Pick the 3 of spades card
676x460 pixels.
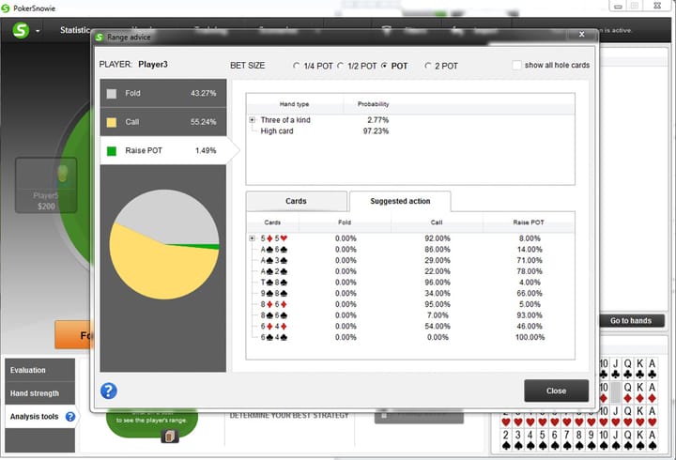coord(518,440)
